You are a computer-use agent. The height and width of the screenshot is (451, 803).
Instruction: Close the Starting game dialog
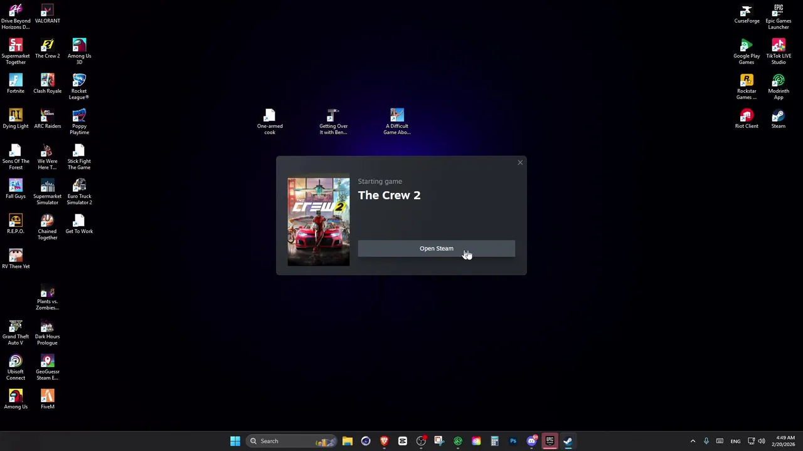[x=520, y=163]
